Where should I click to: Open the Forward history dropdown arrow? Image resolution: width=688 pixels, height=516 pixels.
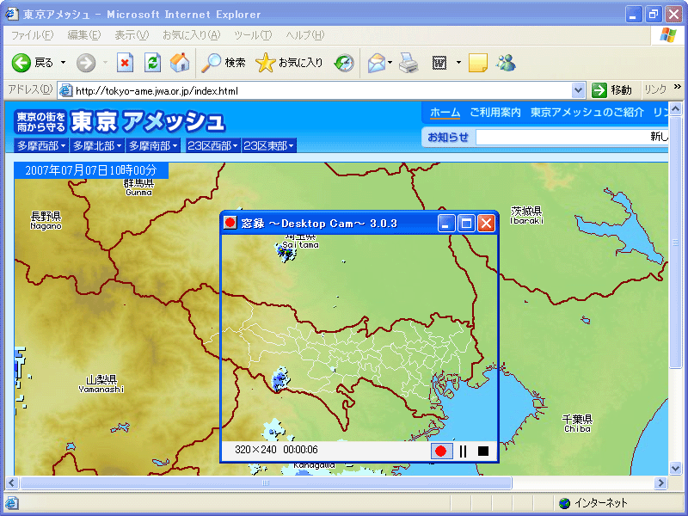click(105, 63)
